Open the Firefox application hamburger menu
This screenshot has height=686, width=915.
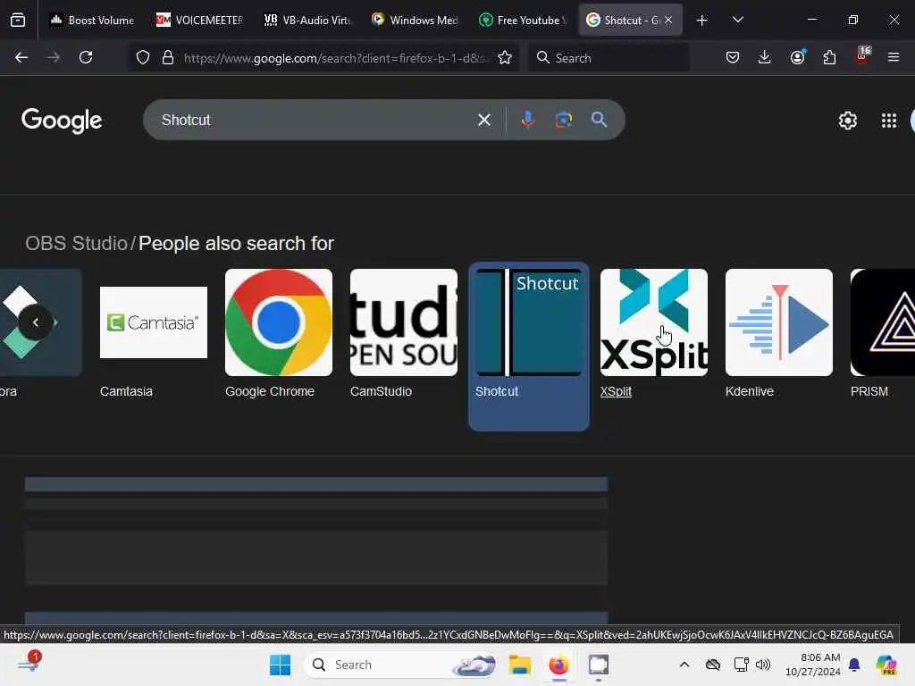click(x=894, y=57)
